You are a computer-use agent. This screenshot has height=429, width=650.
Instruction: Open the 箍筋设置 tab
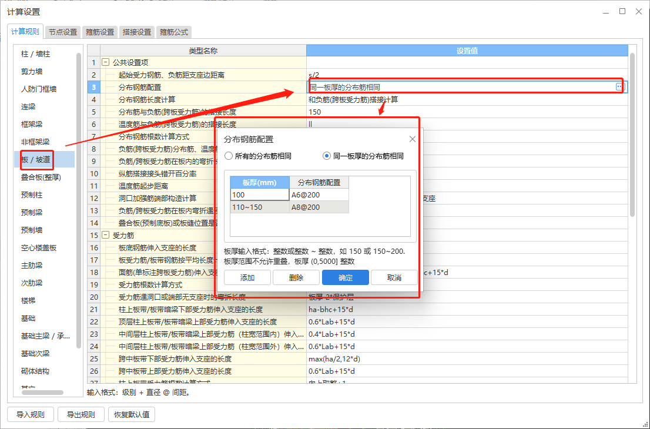(x=100, y=32)
